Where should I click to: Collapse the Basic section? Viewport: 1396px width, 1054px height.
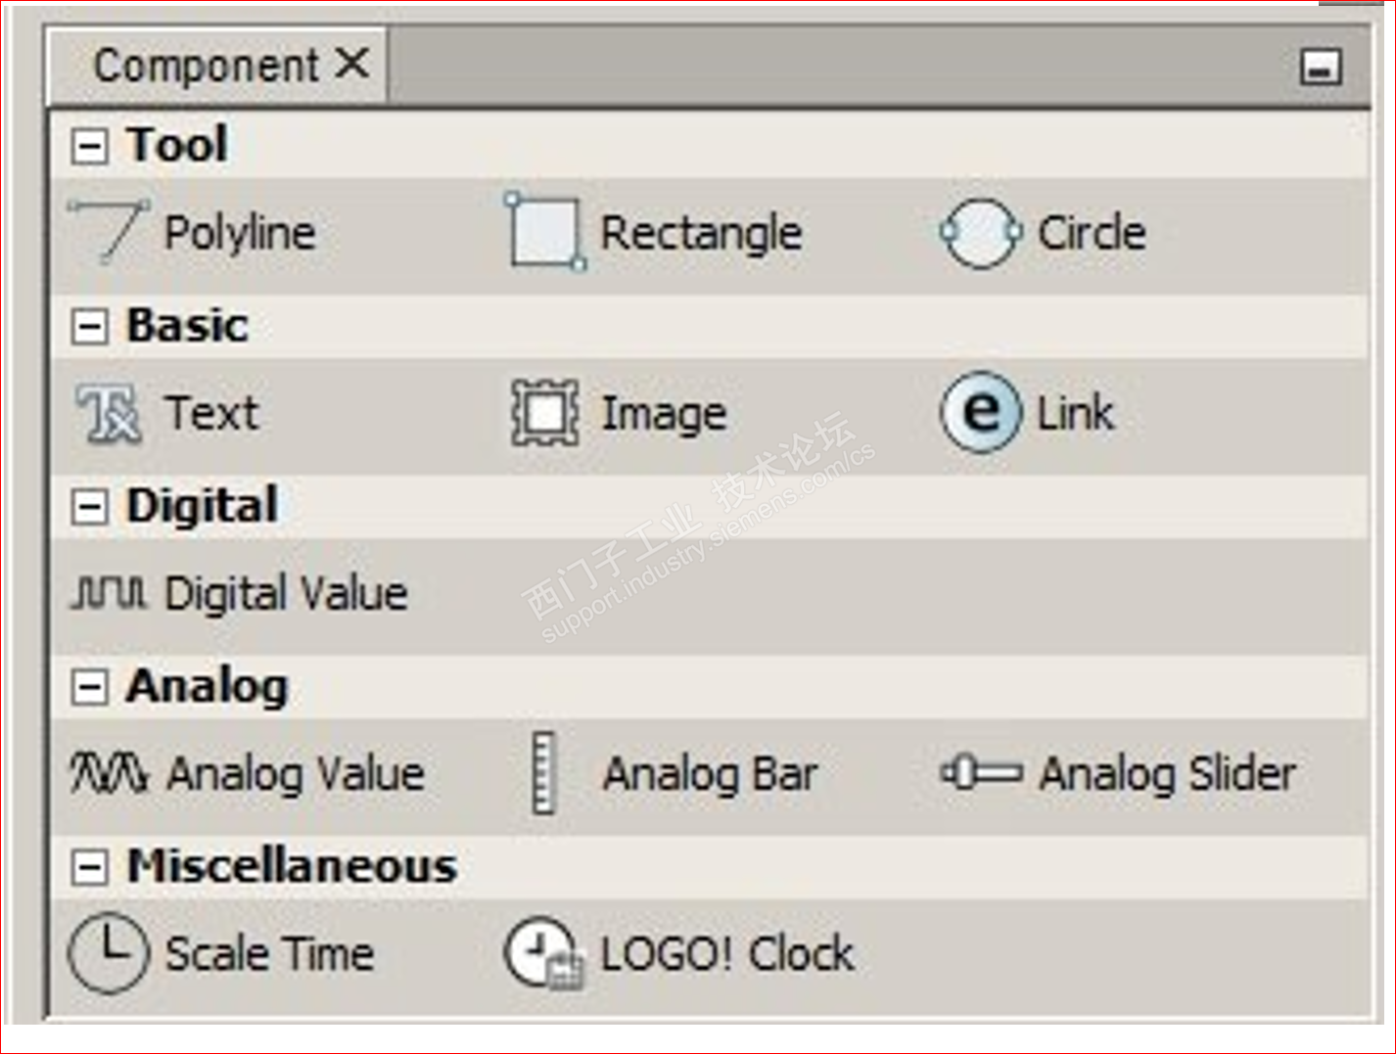(89, 327)
